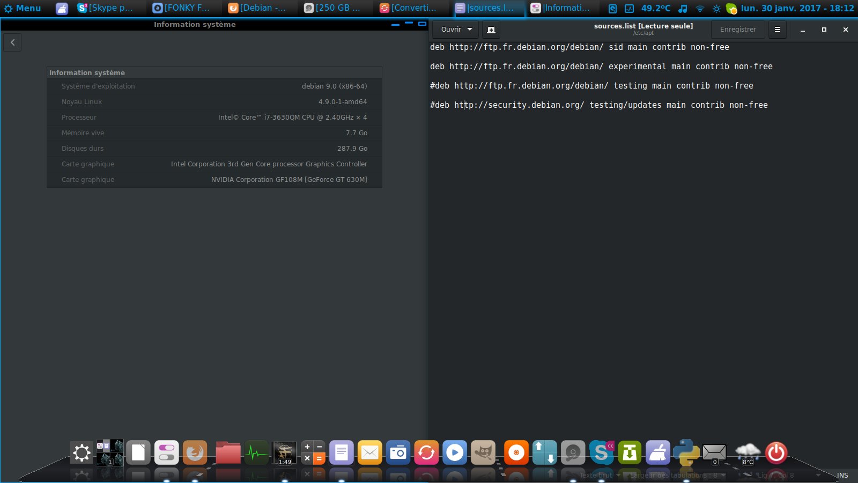Viewport: 858px width, 483px height.
Task: Click the experimental repository line
Action: point(601,67)
